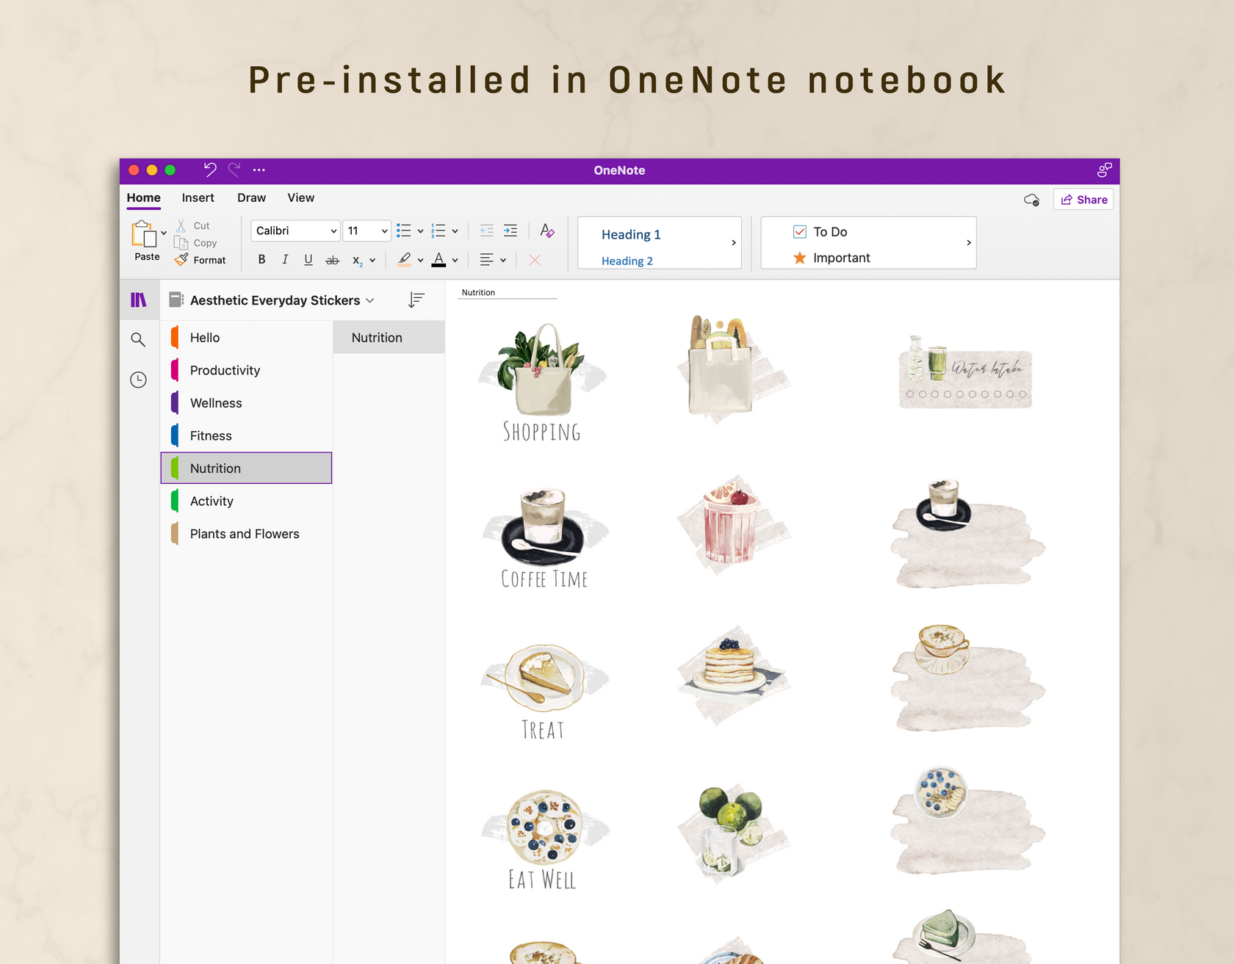Select the Wellness section
Screen dimensions: 1234x964
tap(215, 402)
